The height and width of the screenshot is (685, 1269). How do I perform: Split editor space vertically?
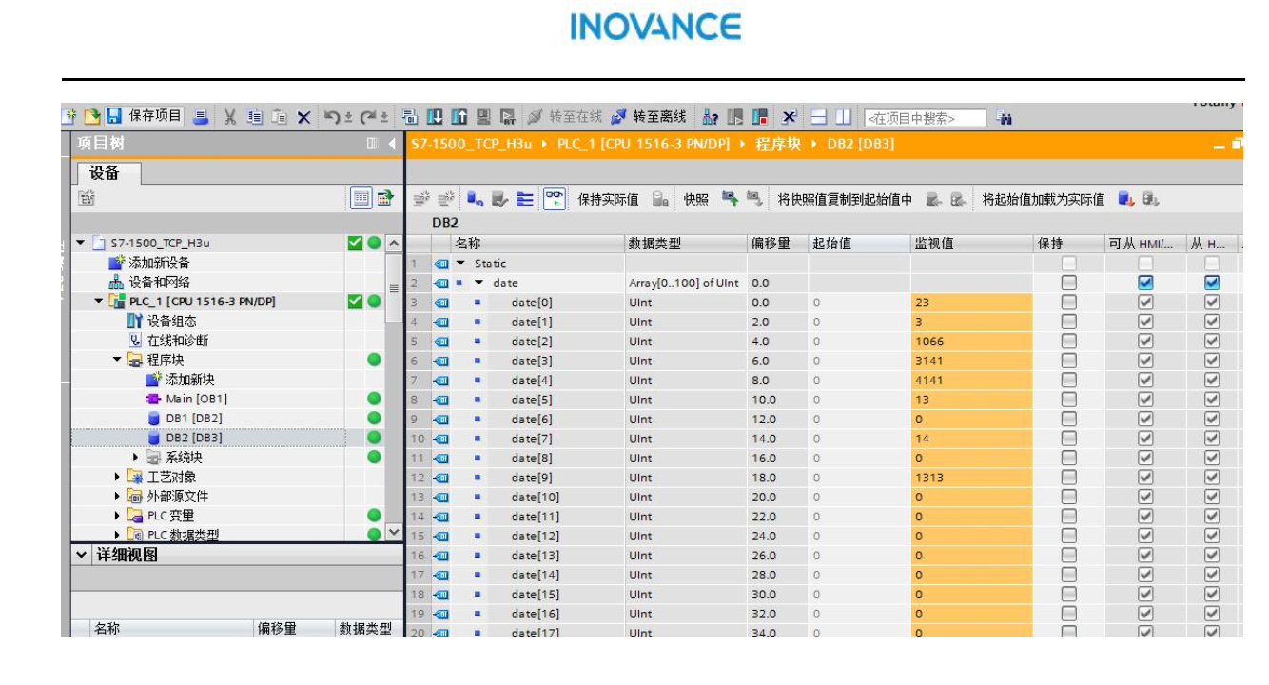pyautogui.click(x=843, y=117)
